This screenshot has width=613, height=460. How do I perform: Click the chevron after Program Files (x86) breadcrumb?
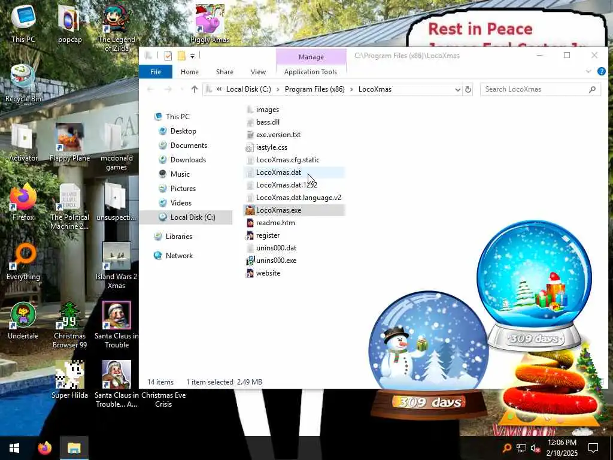coord(351,90)
